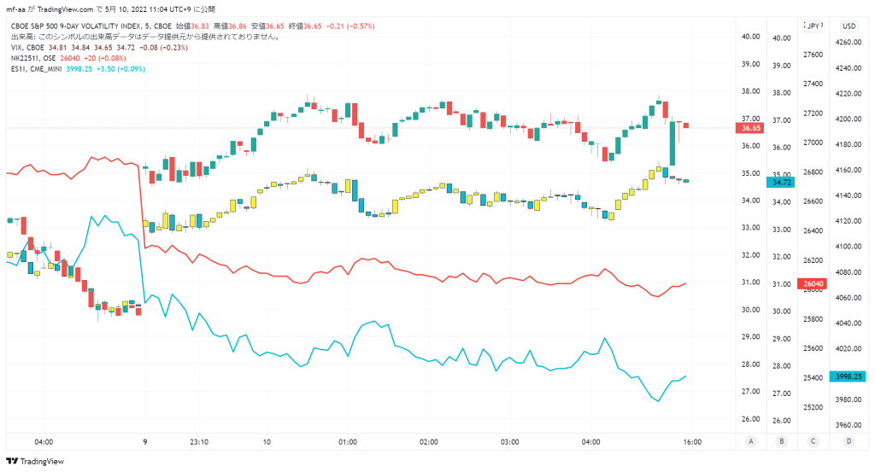Click the date label 9 on the time axis
The width and height of the screenshot is (875, 472).
pos(145,442)
